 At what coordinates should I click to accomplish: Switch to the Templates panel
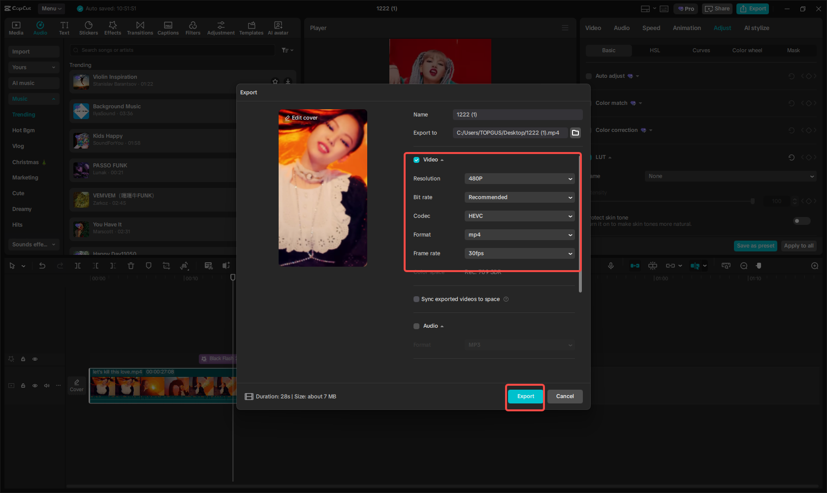251,27
